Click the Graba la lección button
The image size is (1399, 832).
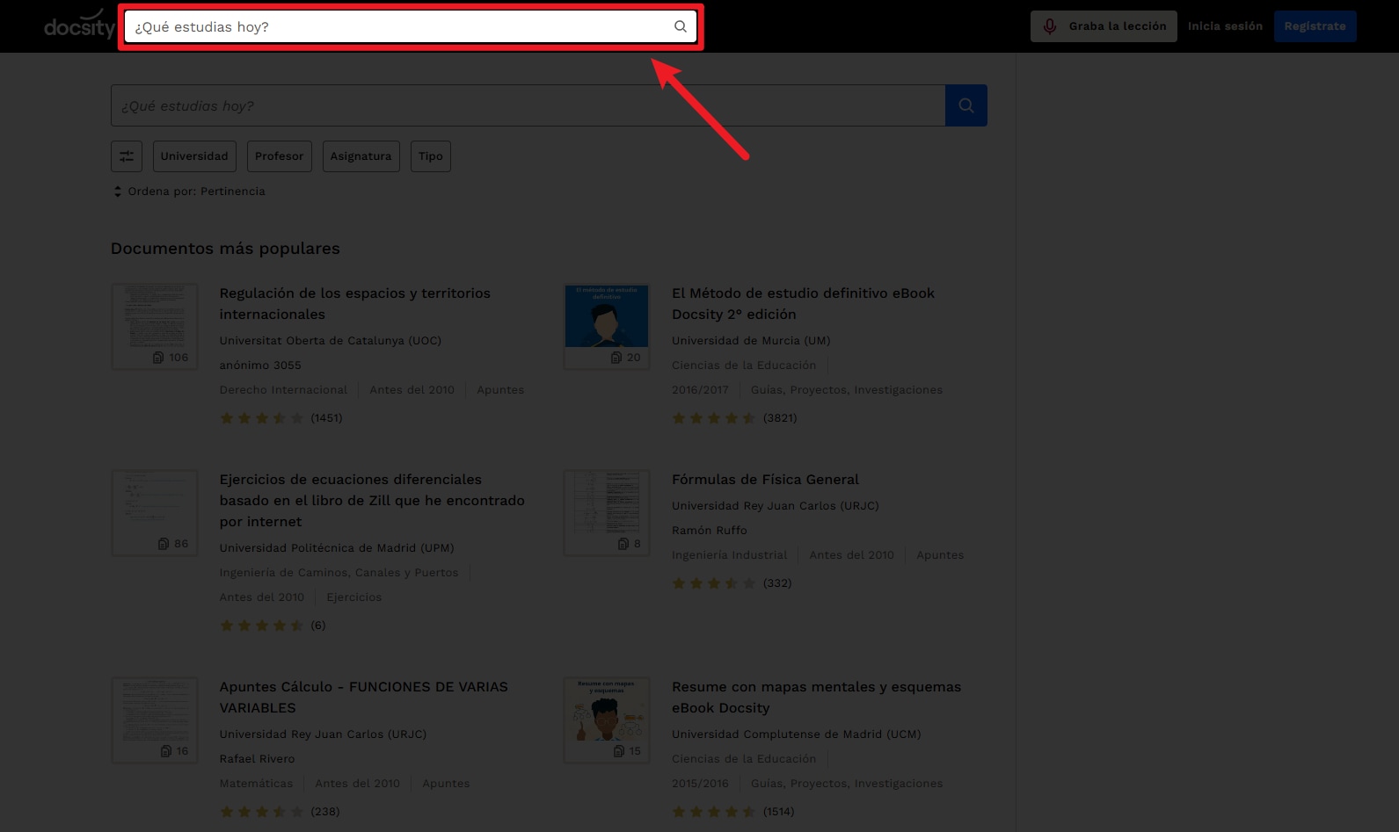tap(1104, 26)
